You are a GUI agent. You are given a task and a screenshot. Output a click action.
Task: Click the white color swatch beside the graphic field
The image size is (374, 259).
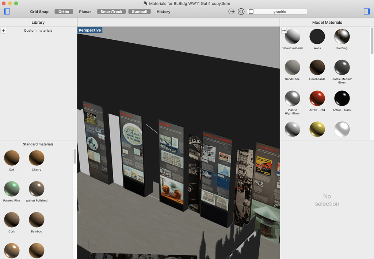point(251,11)
